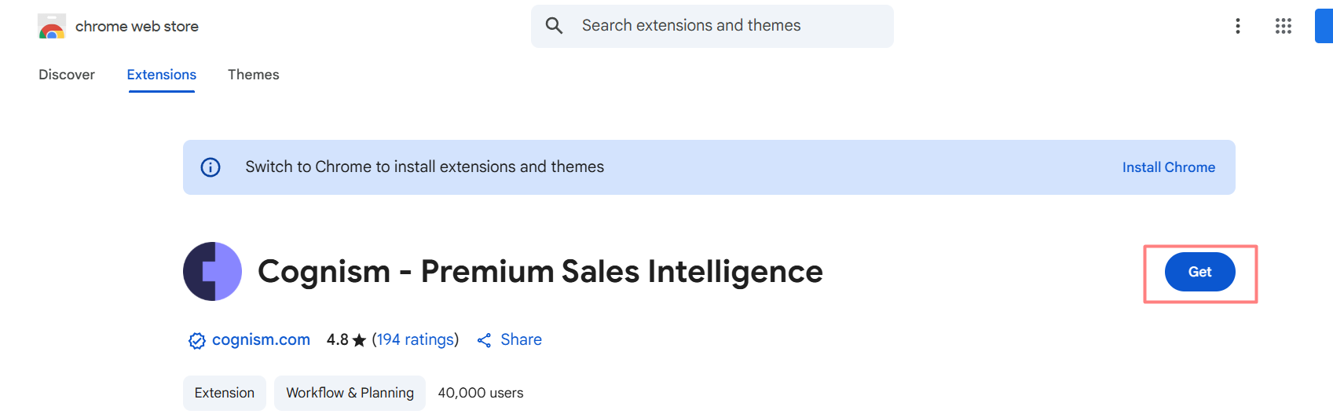
Task: Click the magnifier search icon
Action: [554, 26]
